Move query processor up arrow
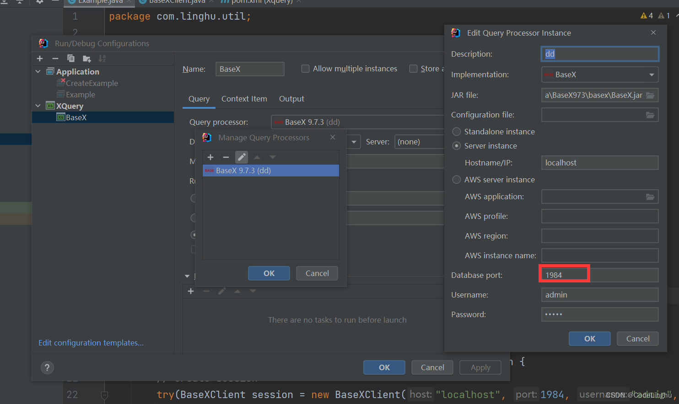 tap(257, 157)
